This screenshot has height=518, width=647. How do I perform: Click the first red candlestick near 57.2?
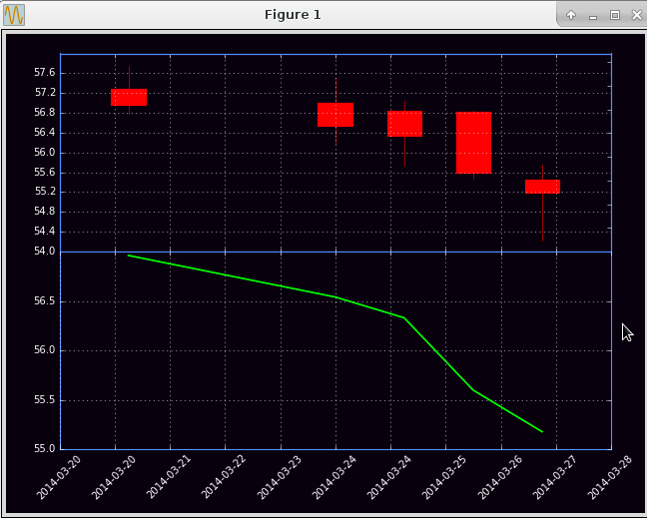tap(129, 98)
